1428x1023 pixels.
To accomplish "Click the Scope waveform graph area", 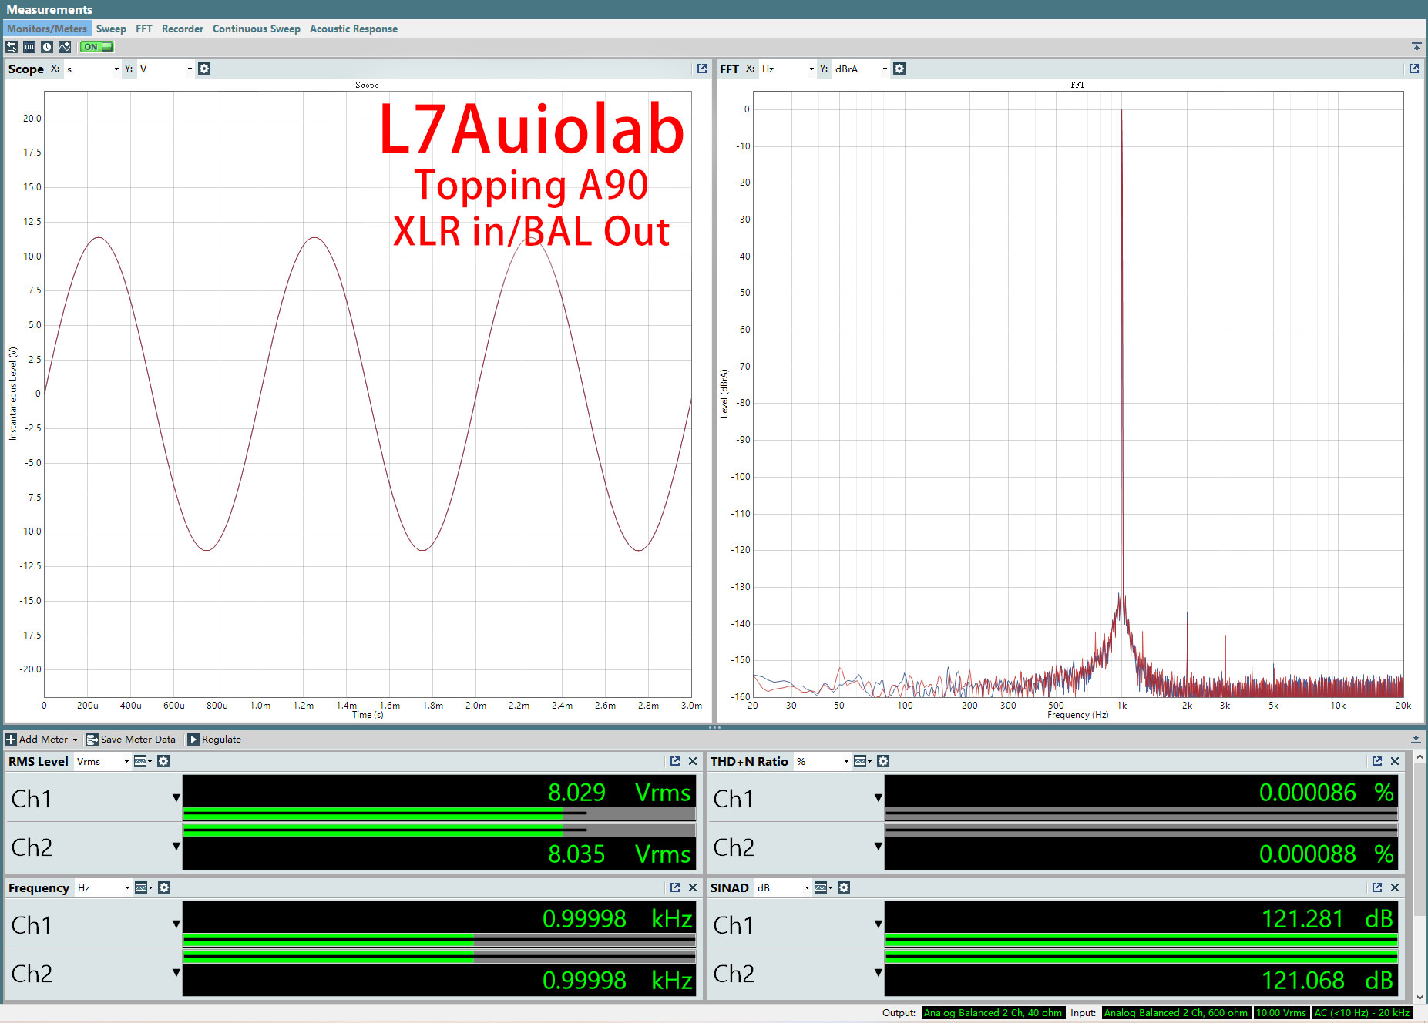I will 368,394.
